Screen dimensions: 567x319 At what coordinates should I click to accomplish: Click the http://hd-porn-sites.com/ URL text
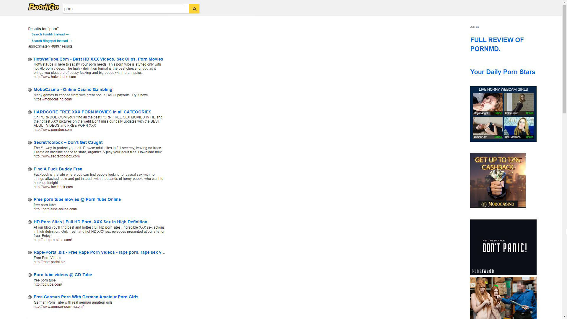(x=53, y=240)
